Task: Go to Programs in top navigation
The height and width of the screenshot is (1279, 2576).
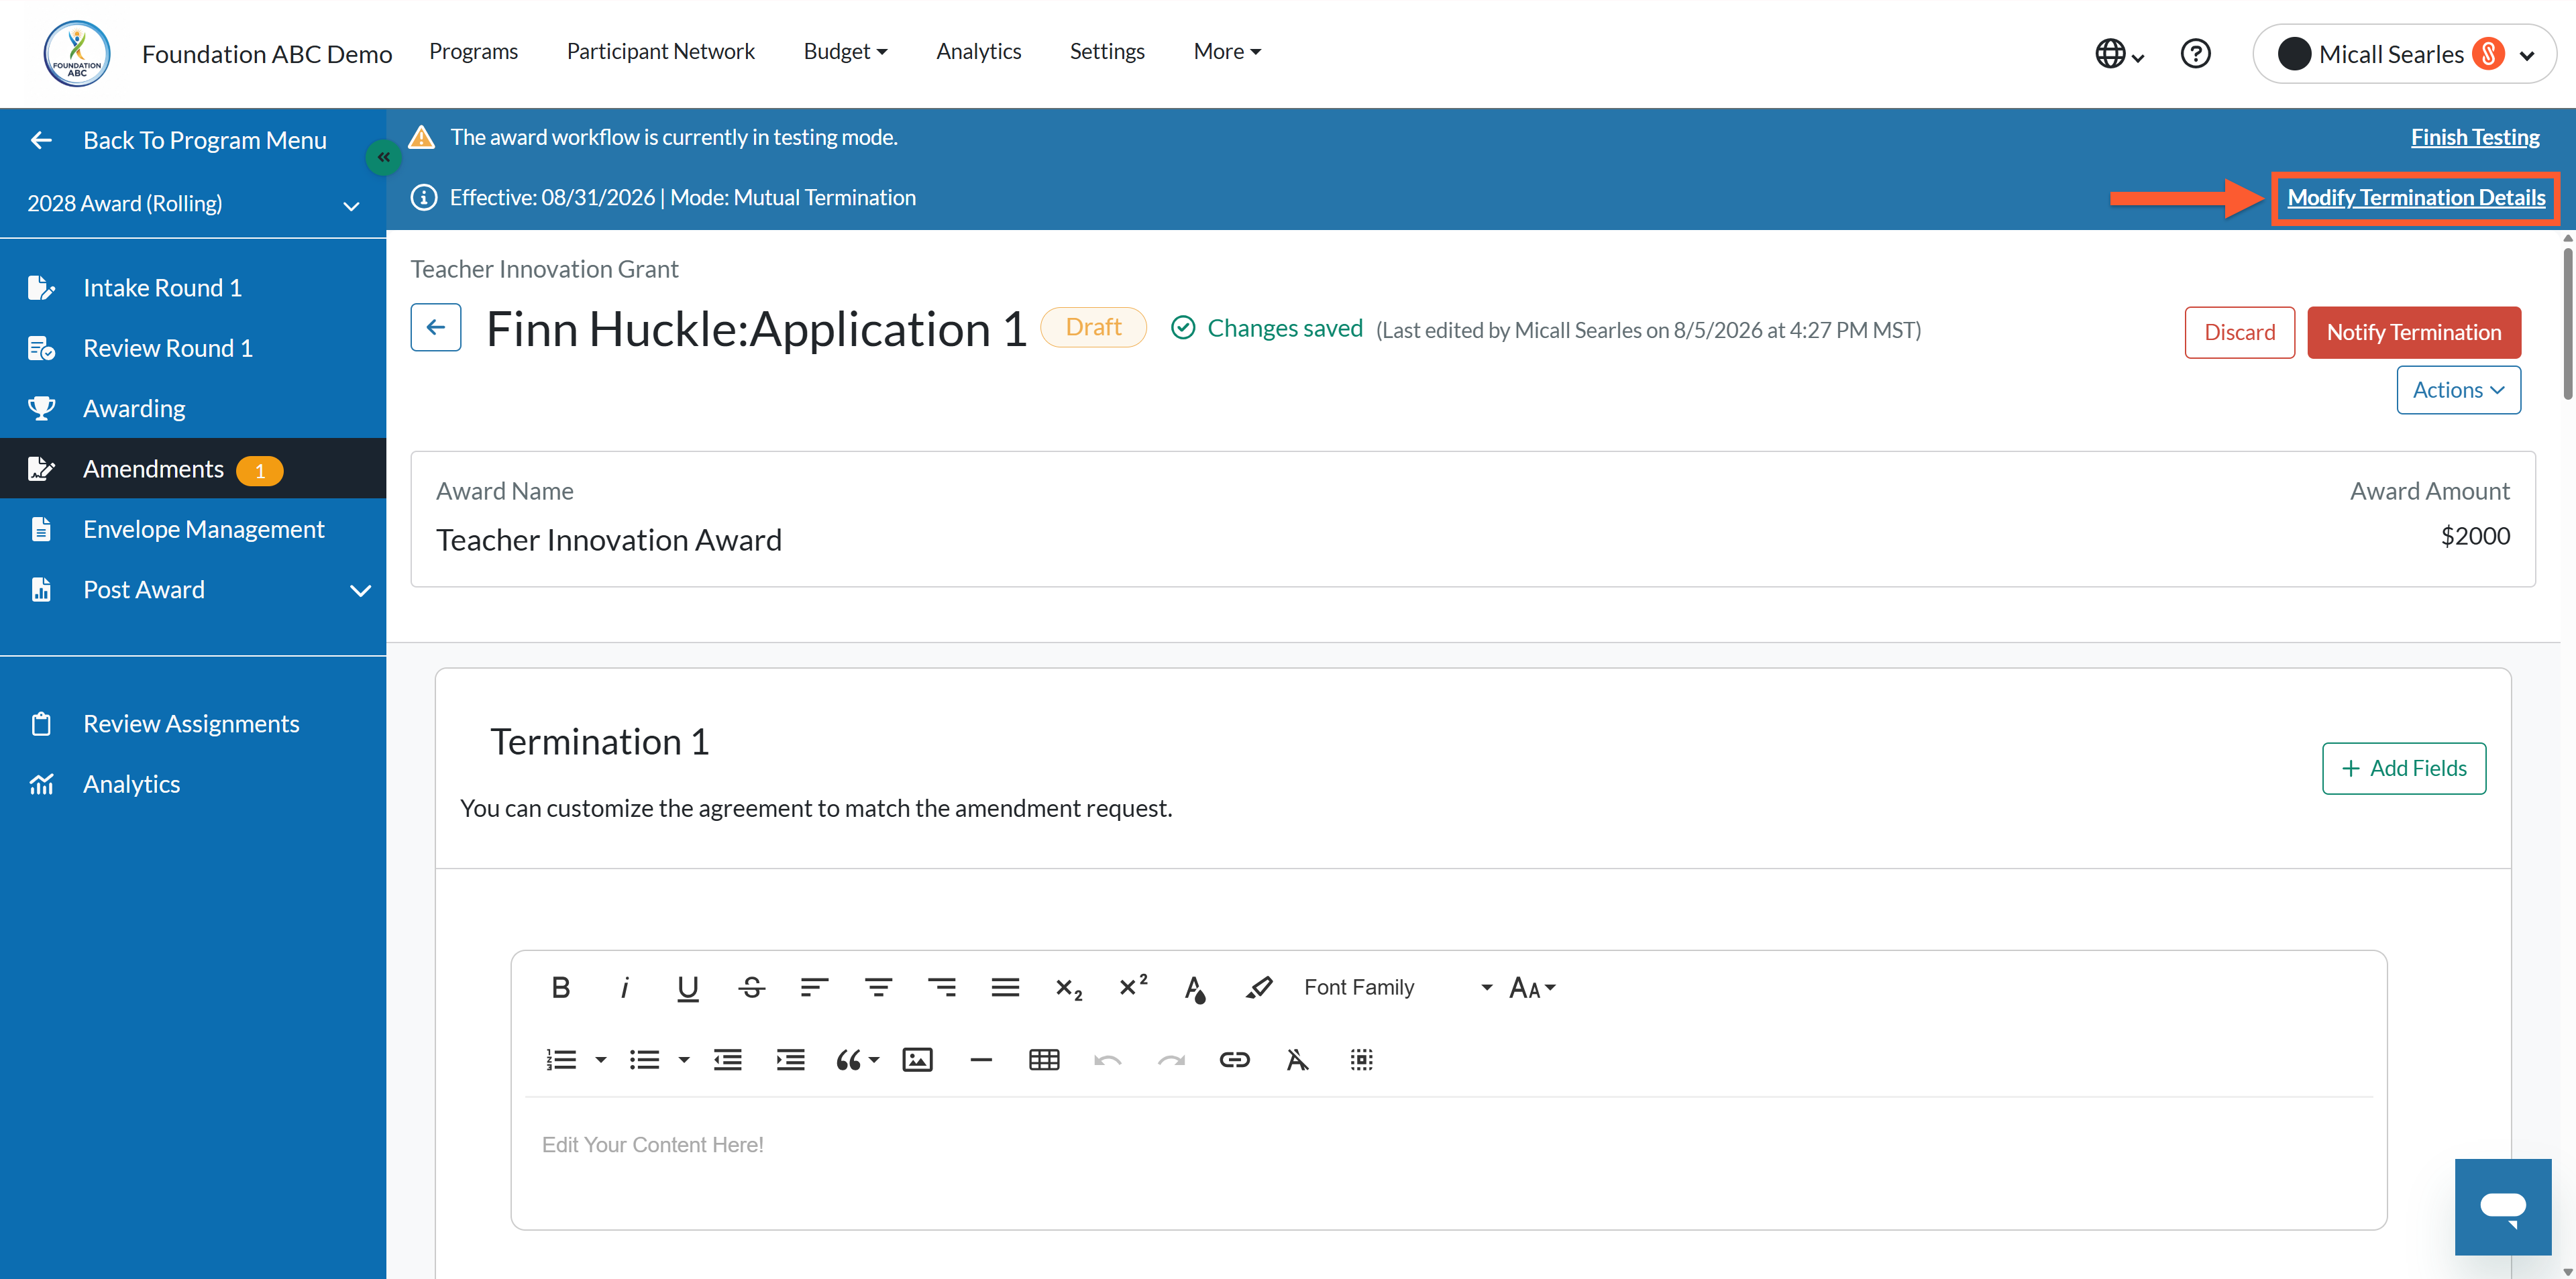Action: (474, 52)
